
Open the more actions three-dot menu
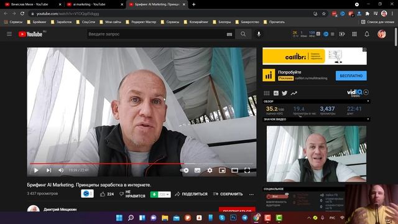[251, 194]
